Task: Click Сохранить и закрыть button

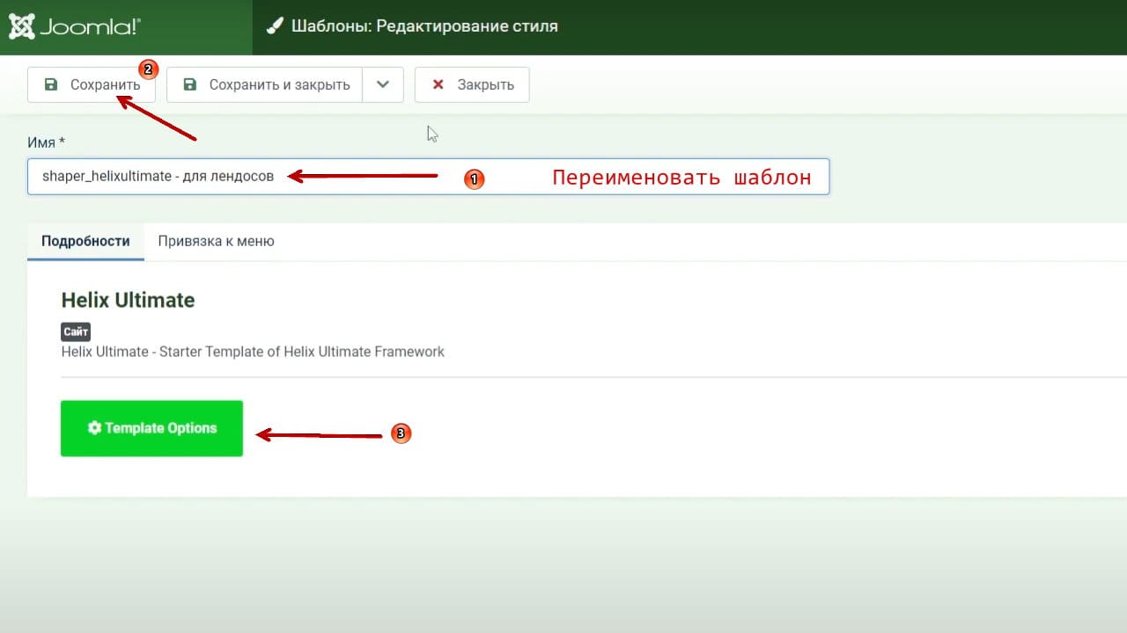Action: tap(264, 85)
